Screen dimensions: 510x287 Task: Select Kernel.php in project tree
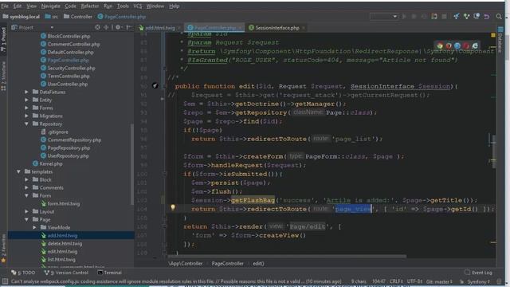(48, 163)
